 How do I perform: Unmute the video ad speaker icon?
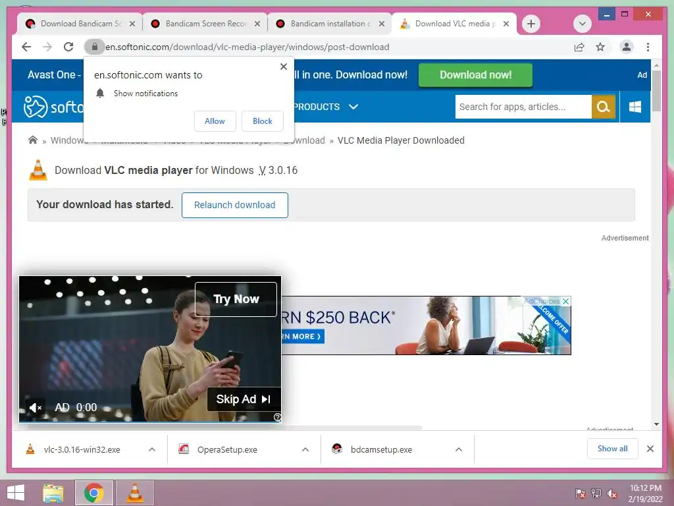click(x=36, y=407)
